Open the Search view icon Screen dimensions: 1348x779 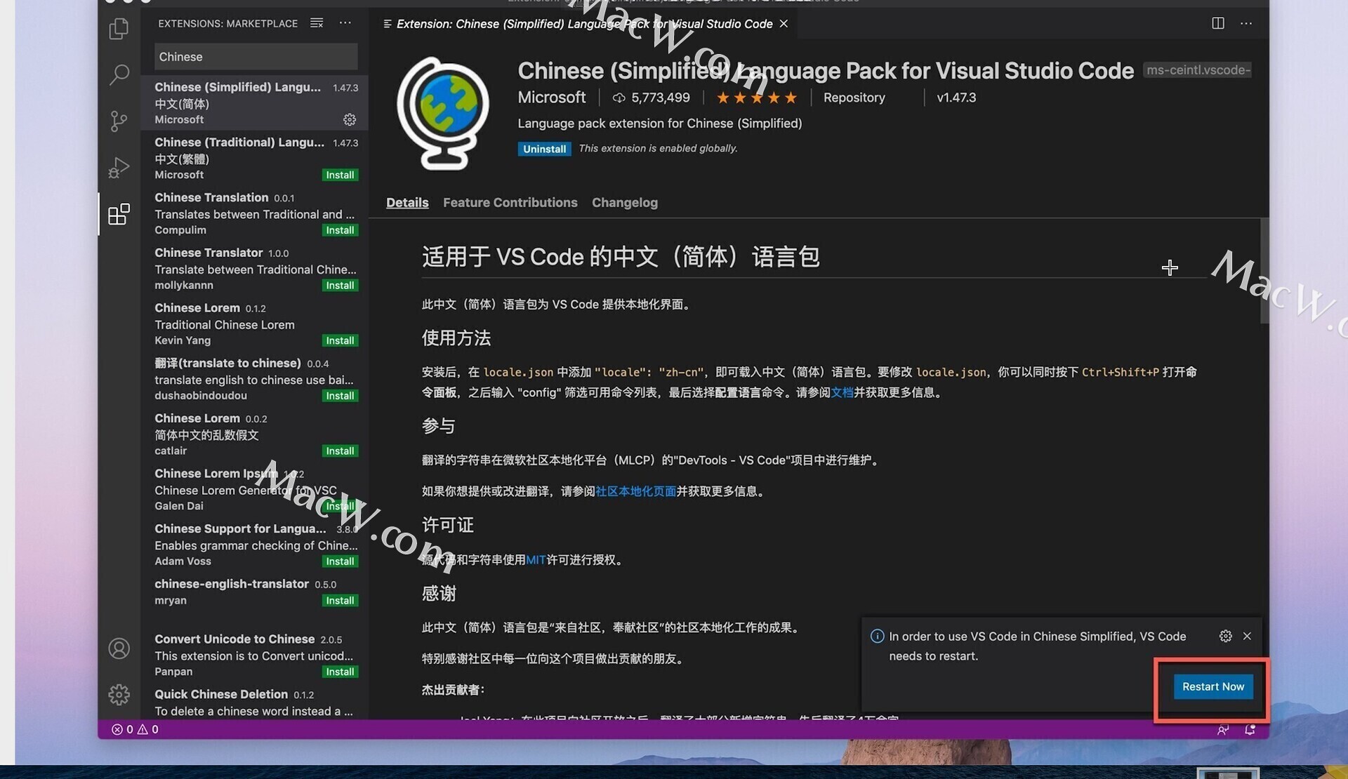click(119, 74)
